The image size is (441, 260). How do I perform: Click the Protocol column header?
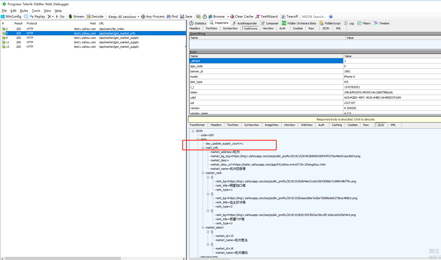(32, 23)
